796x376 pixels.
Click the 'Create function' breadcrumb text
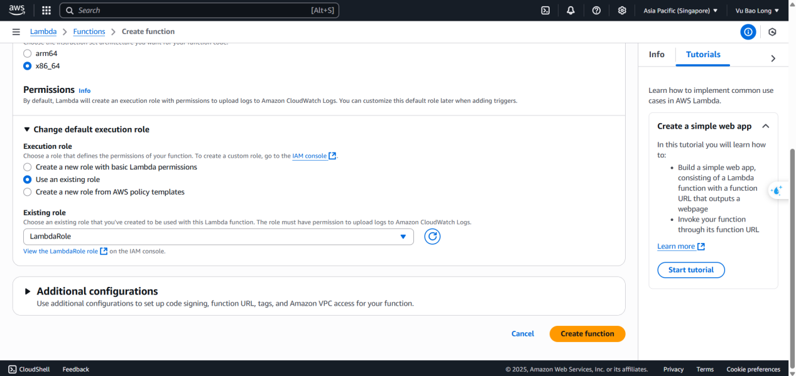tap(148, 31)
